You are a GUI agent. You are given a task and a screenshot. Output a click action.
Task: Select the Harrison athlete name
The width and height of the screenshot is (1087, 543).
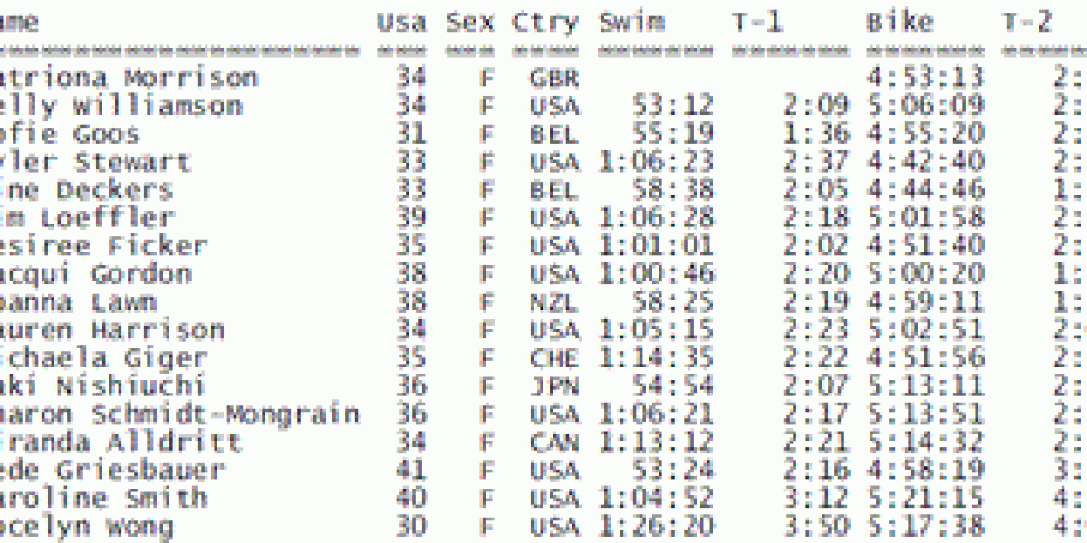pyautogui.click(x=111, y=330)
